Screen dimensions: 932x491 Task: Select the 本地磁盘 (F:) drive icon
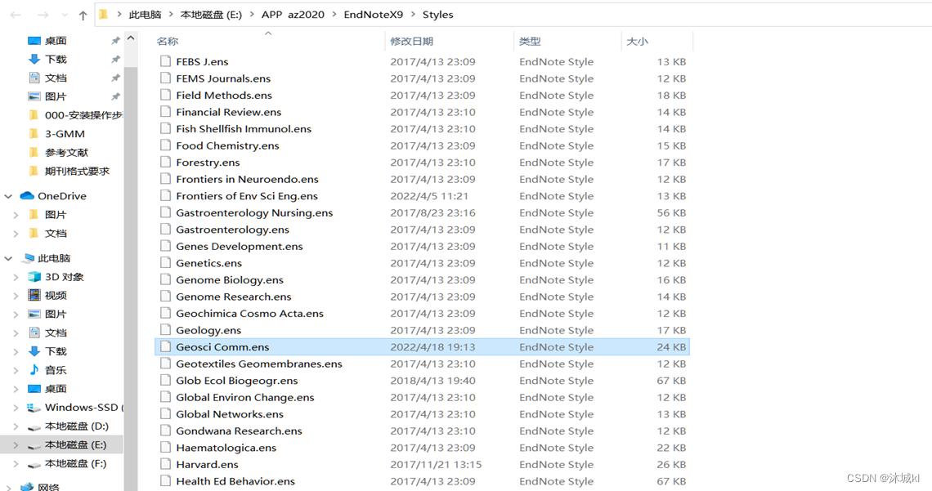coord(34,464)
